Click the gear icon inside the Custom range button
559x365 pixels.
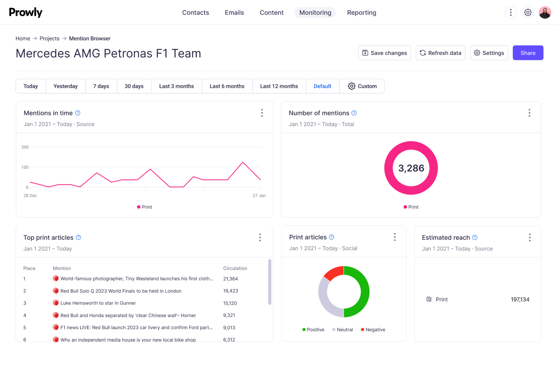[352, 86]
